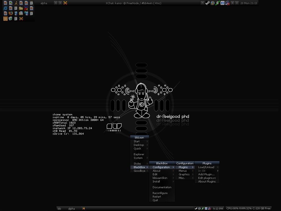Open the In Slit plugins entry
Image resolution: width=281 pixels, height=211 pixels.
207,171
